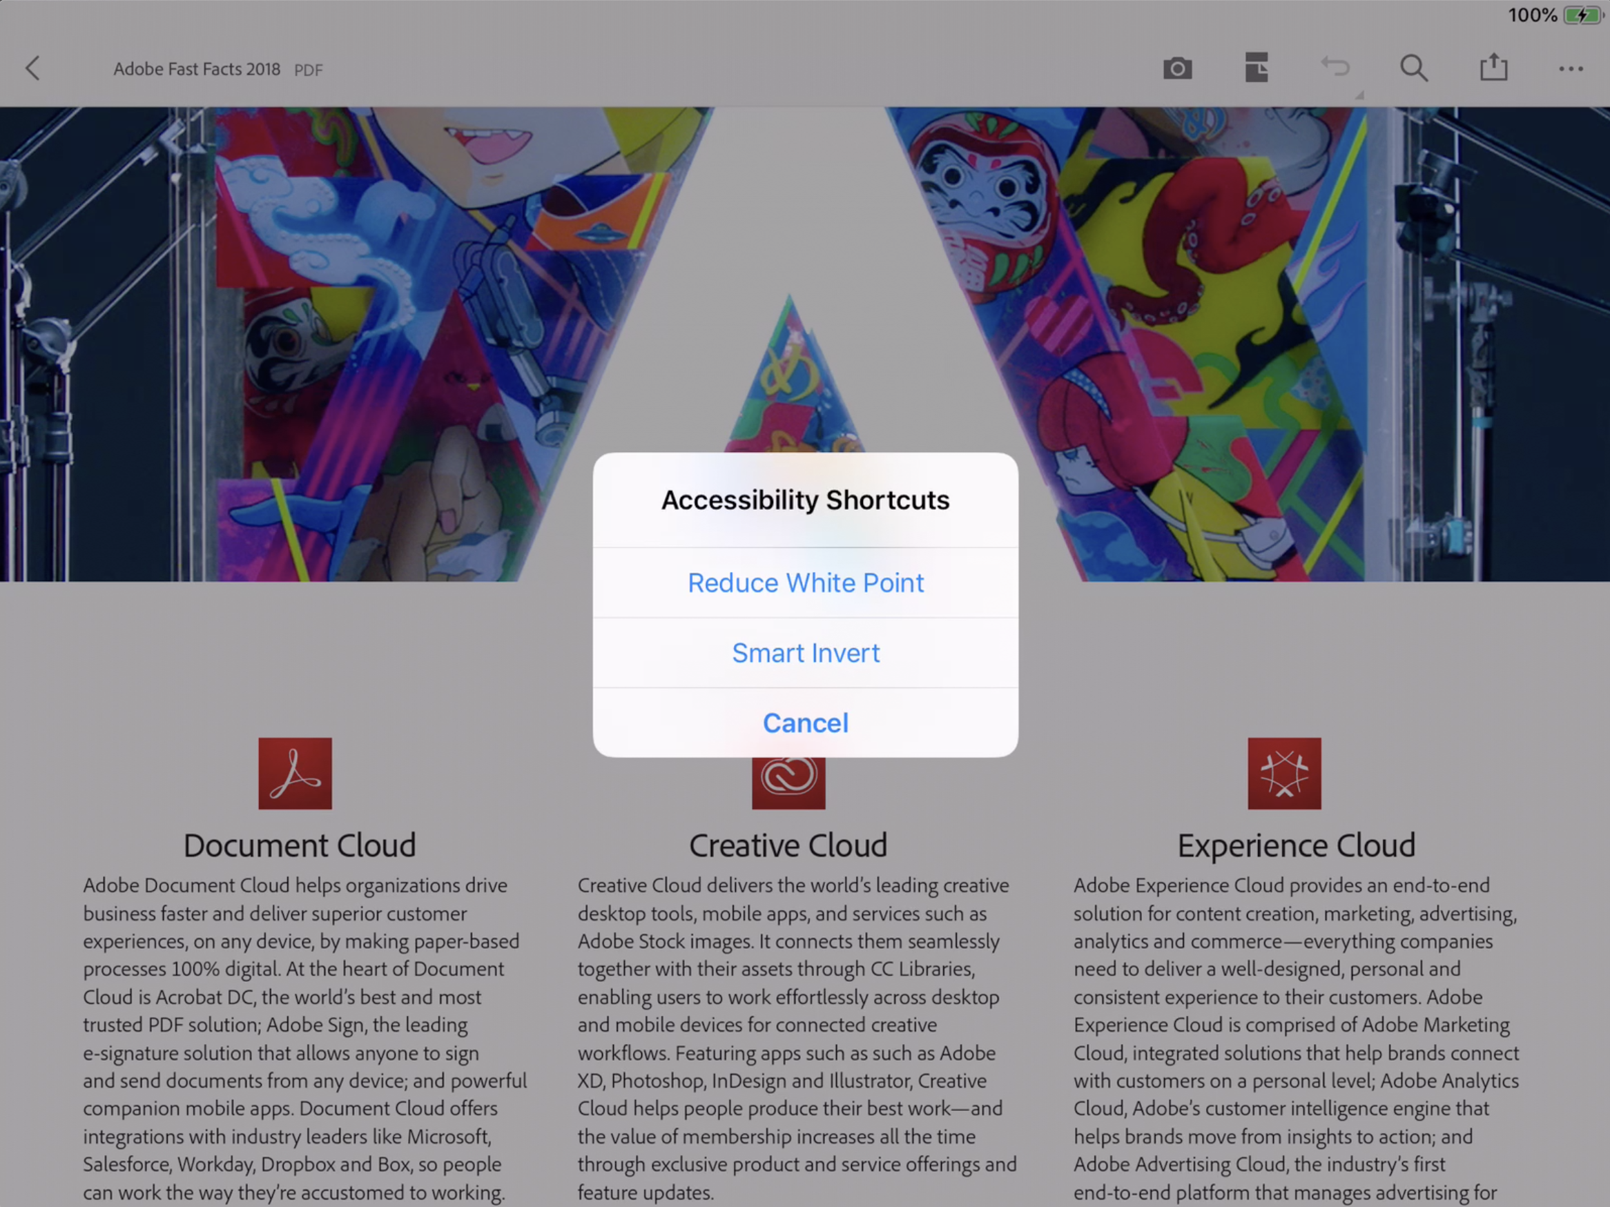Toggle Reduce White Point display setting

tap(805, 582)
